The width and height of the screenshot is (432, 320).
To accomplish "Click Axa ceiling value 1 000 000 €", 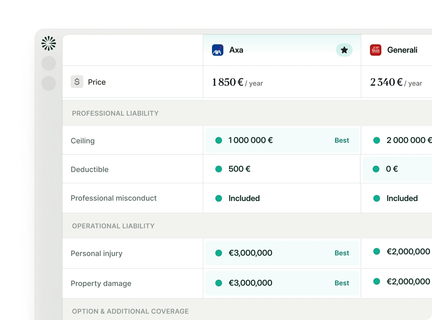I will click(x=251, y=140).
